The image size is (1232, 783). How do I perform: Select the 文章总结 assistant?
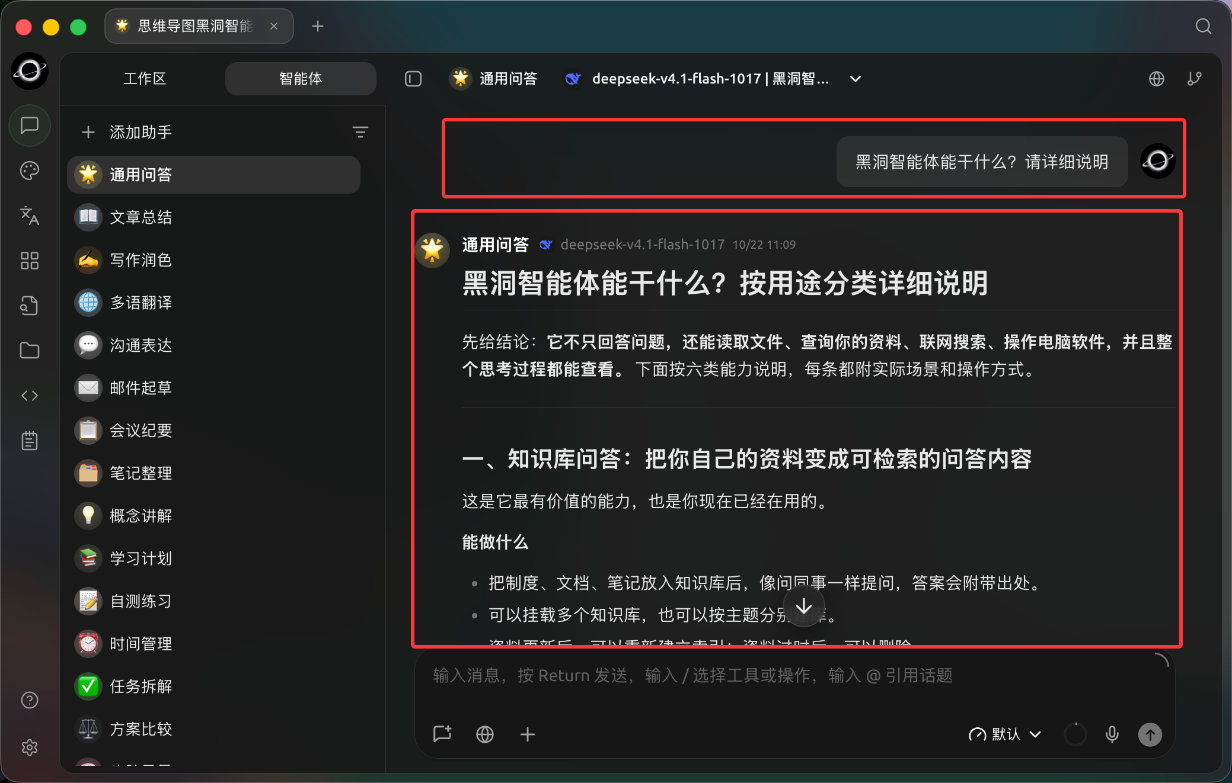pos(213,217)
